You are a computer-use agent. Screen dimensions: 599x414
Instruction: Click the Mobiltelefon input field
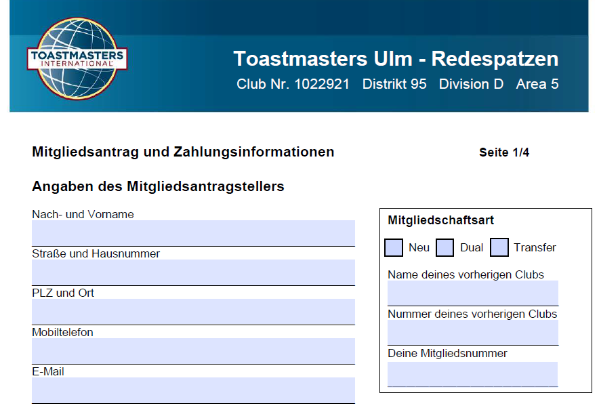pos(193,351)
